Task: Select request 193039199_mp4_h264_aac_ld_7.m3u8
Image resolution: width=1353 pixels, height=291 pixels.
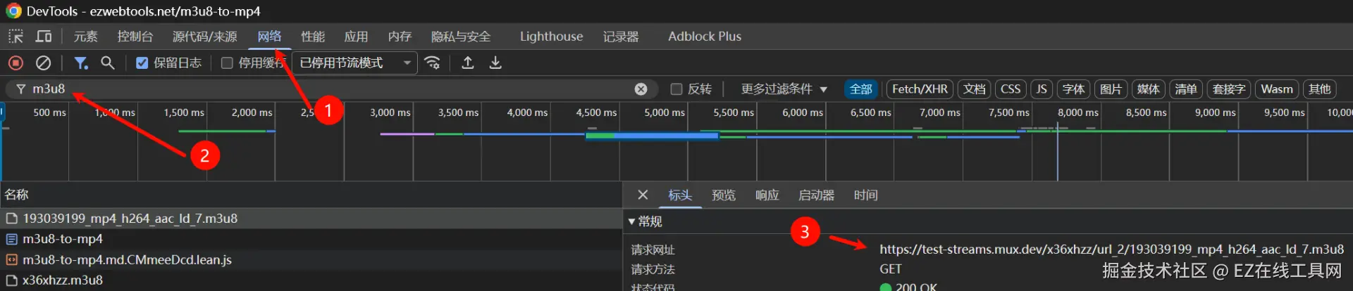Action: pyautogui.click(x=311, y=219)
